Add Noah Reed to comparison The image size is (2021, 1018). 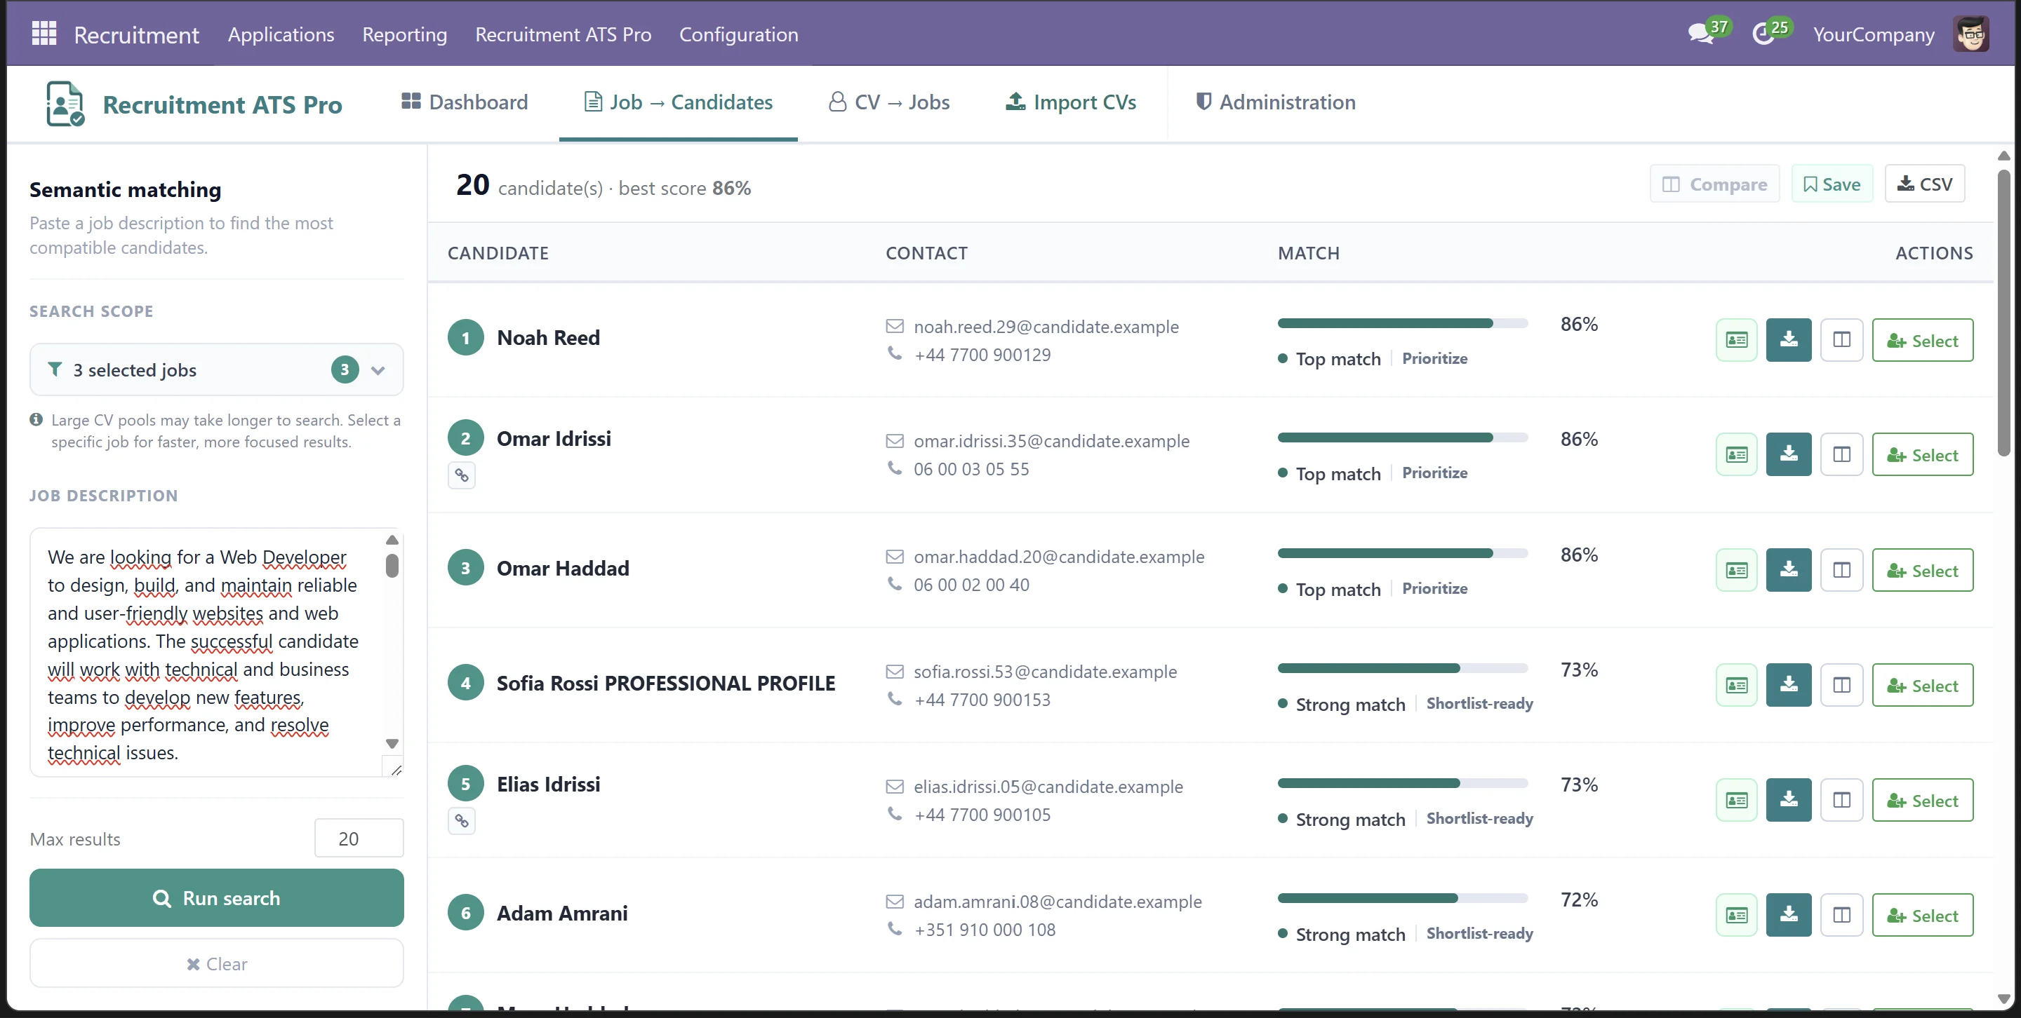[1841, 339]
